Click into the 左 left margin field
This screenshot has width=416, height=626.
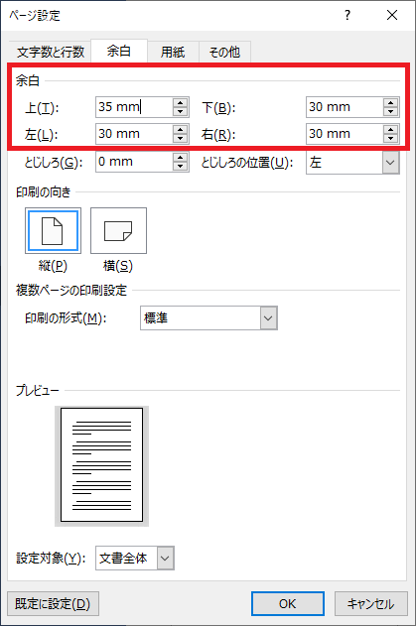[x=134, y=134]
